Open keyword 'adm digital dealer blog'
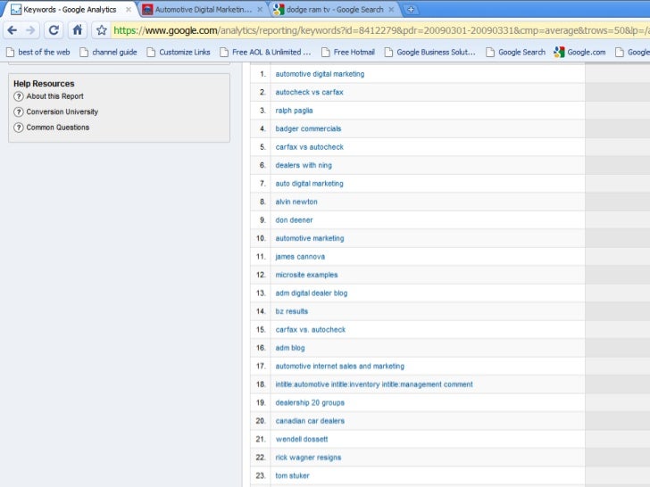Screen dimensions: 650x487 point(312,293)
